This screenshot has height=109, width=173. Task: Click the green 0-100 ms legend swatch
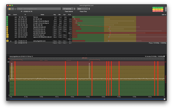coord(158,8)
